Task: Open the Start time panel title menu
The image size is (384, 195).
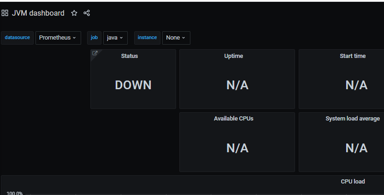Action: pos(353,56)
